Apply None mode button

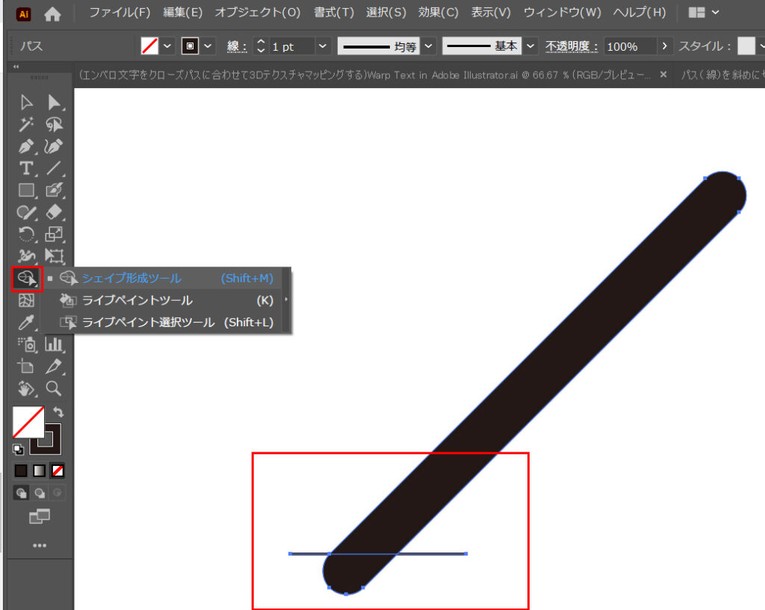[58, 470]
